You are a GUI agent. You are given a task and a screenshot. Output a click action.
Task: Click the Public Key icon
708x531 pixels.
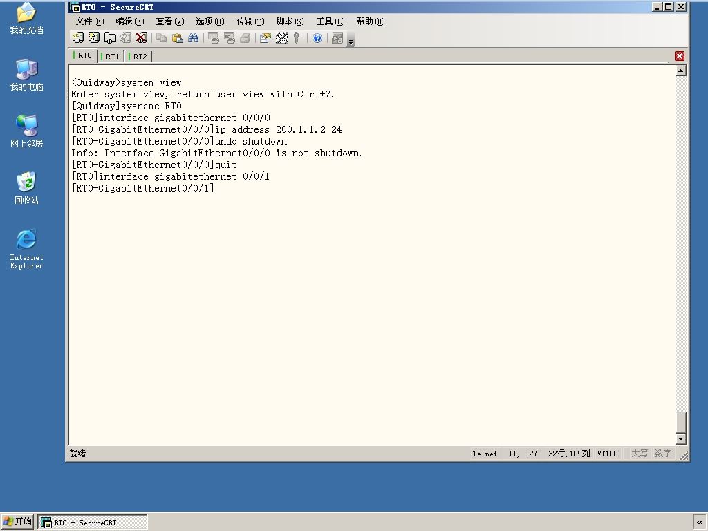pos(297,38)
